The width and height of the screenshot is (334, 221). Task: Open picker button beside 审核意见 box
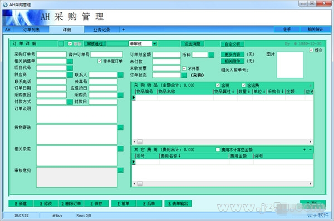point(121,170)
